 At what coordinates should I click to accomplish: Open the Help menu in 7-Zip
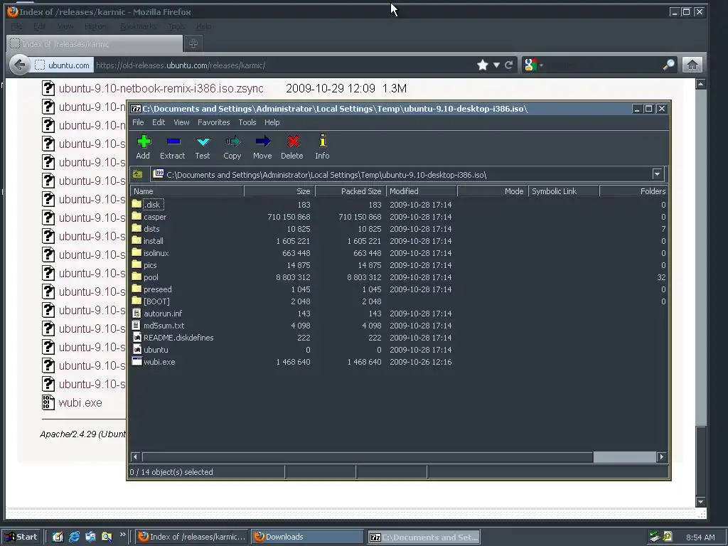(272, 122)
